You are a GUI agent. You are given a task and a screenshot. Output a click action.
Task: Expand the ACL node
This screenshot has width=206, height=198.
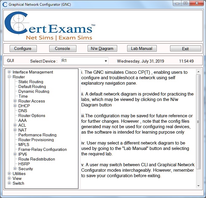tap(15, 125)
